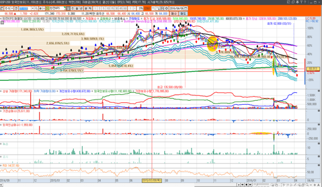This screenshot has height=187, width=322.
Task: Click the indicator tool icon left of save icon
Action: [x=158, y=8]
